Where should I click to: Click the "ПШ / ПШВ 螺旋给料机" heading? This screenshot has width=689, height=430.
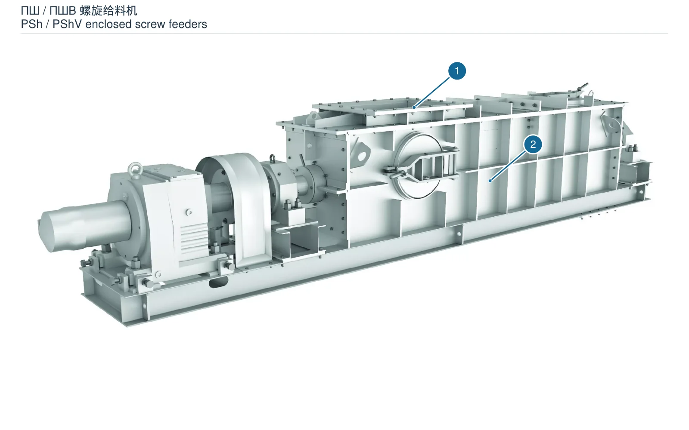[x=79, y=10]
